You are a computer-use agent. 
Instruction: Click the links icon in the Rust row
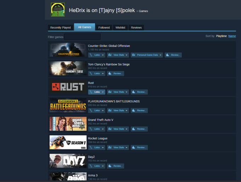pos(91,92)
